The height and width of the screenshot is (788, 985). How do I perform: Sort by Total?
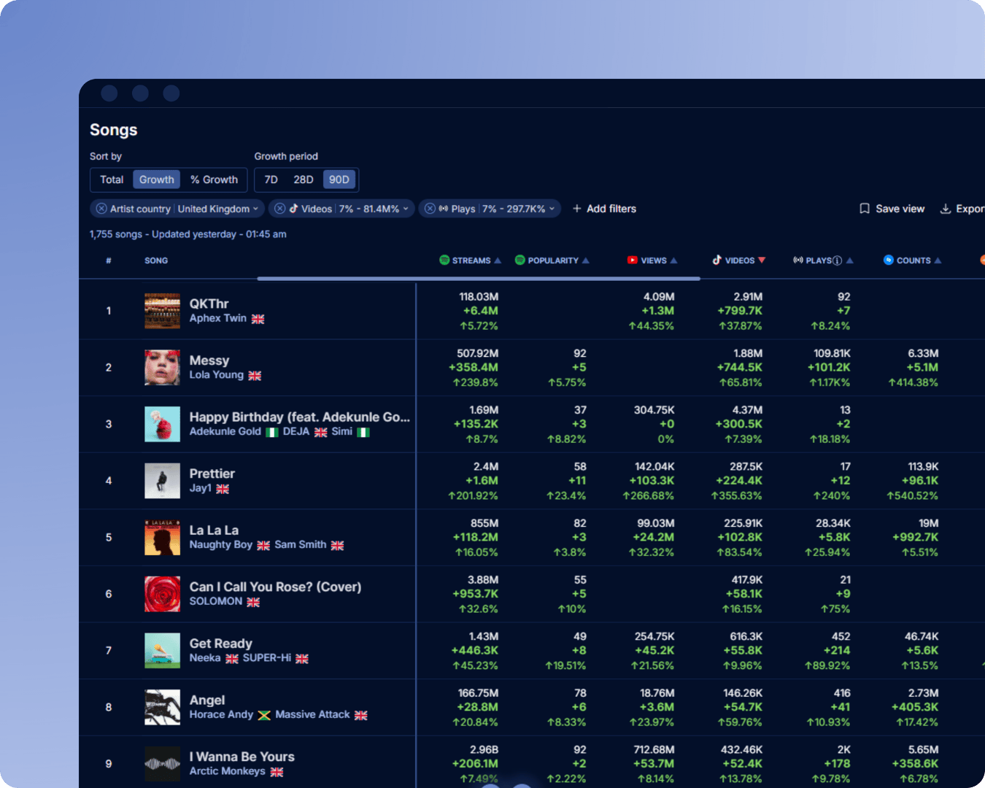click(112, 179)
